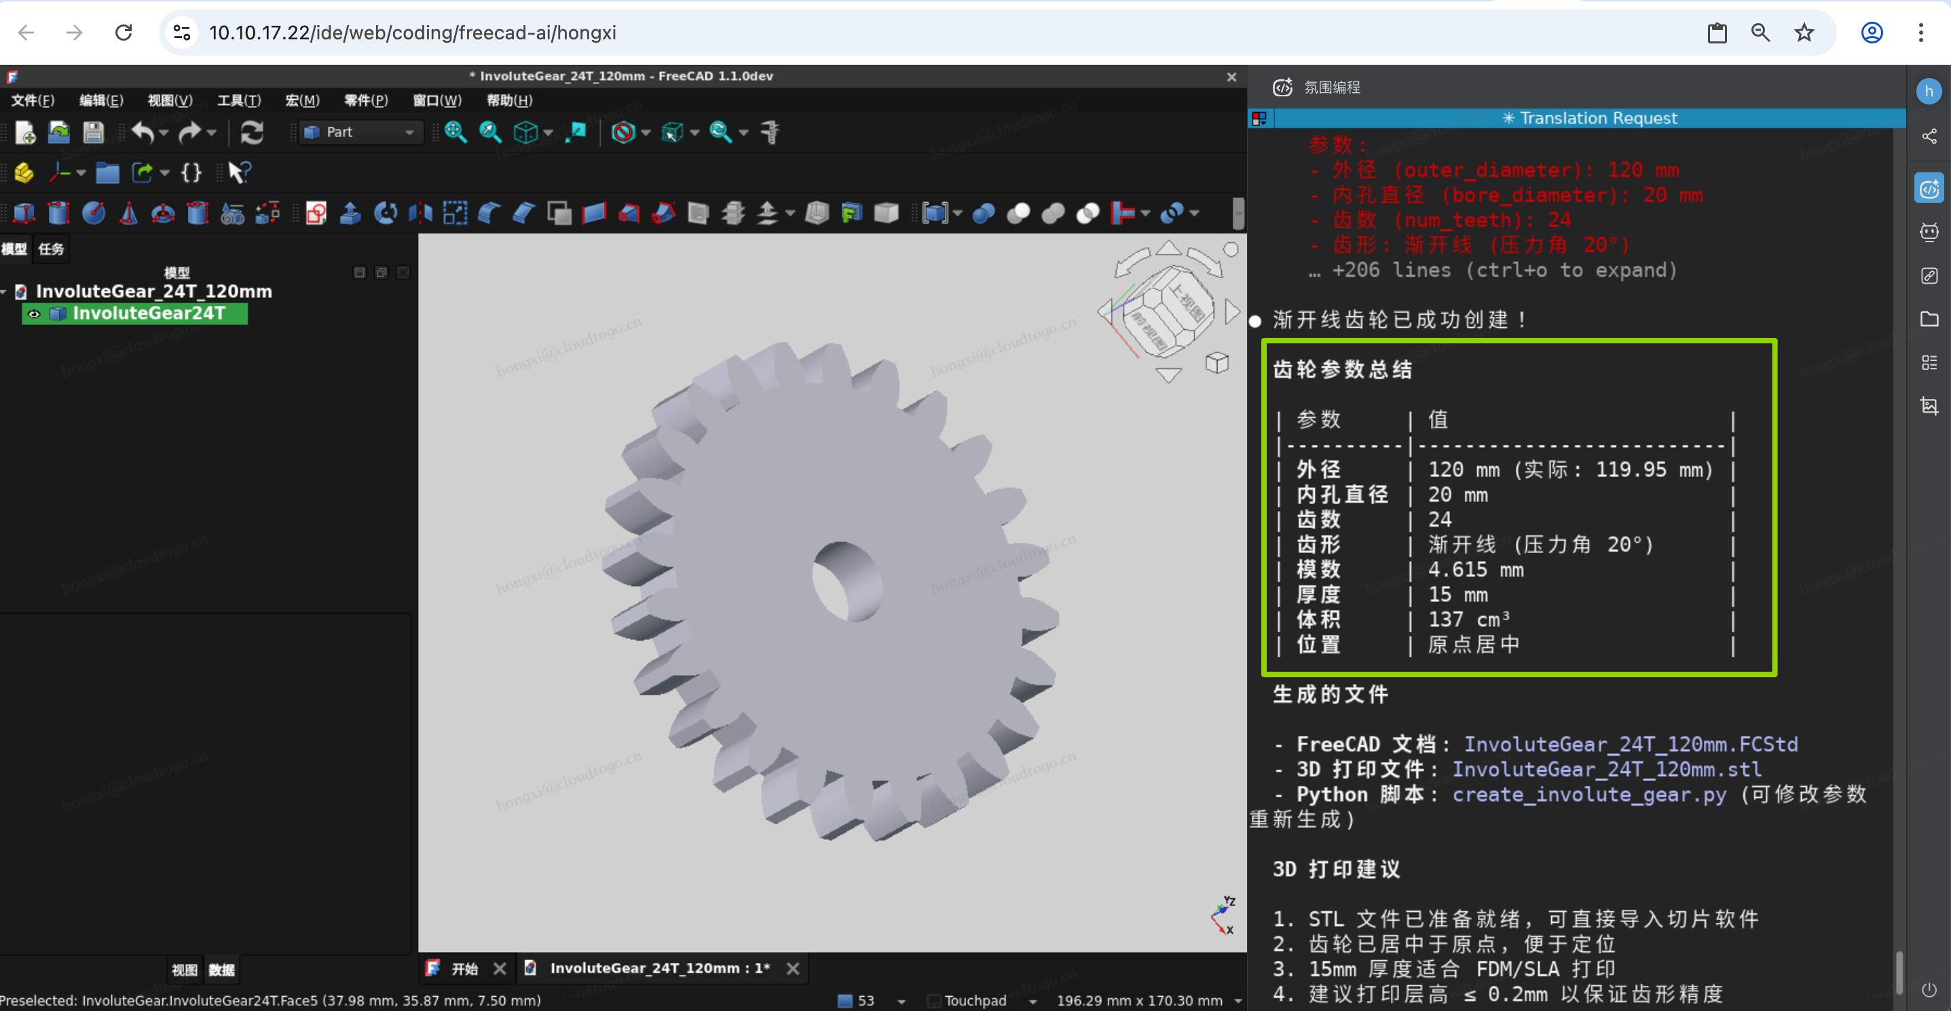Create a cylinder primitive
Image resolution: width=1951 pixels, height=1011 pixels.
pyautogui.click(x=58, y=214)
